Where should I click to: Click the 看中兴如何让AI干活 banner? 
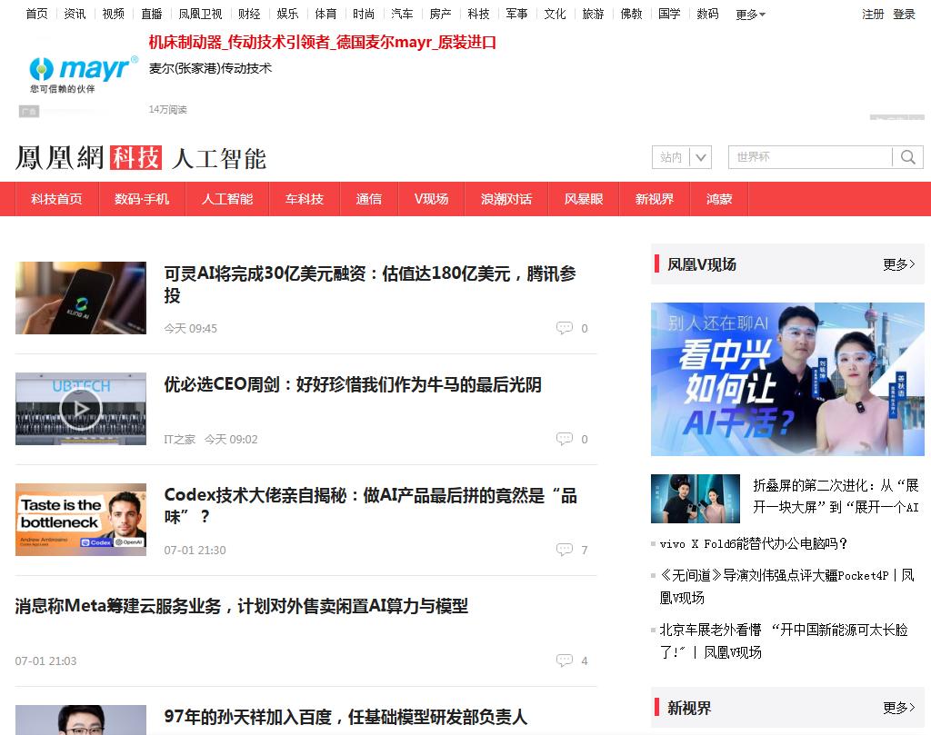click(x=787, y=379)
